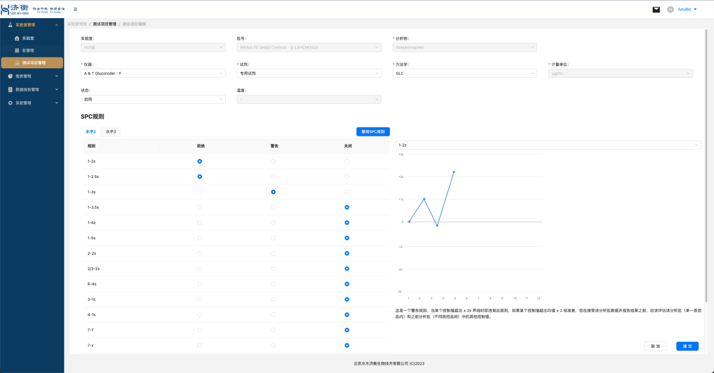Set rule 1-3s to 拒绝

click(x=199, y=192)
